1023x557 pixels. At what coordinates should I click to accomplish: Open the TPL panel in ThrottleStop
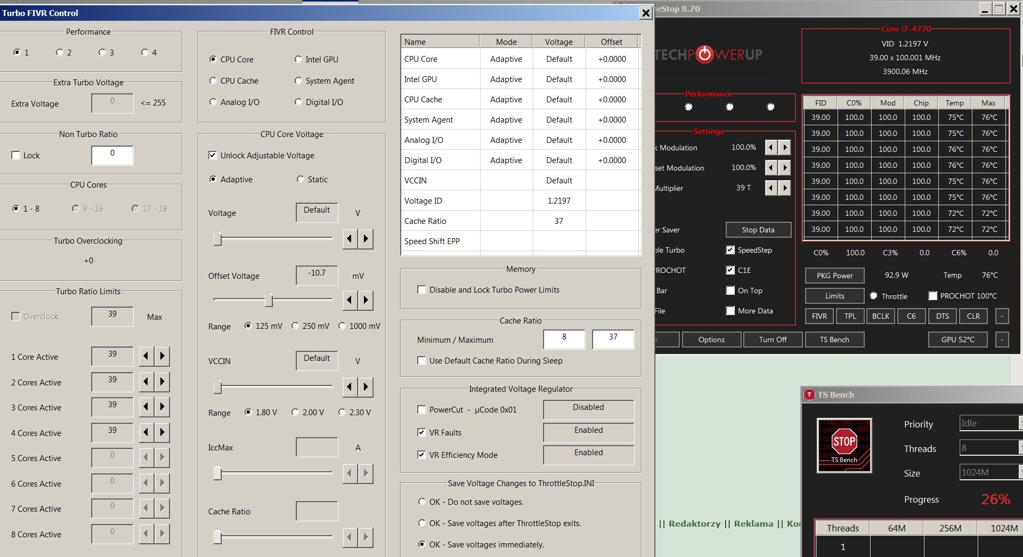coord(850,316)
